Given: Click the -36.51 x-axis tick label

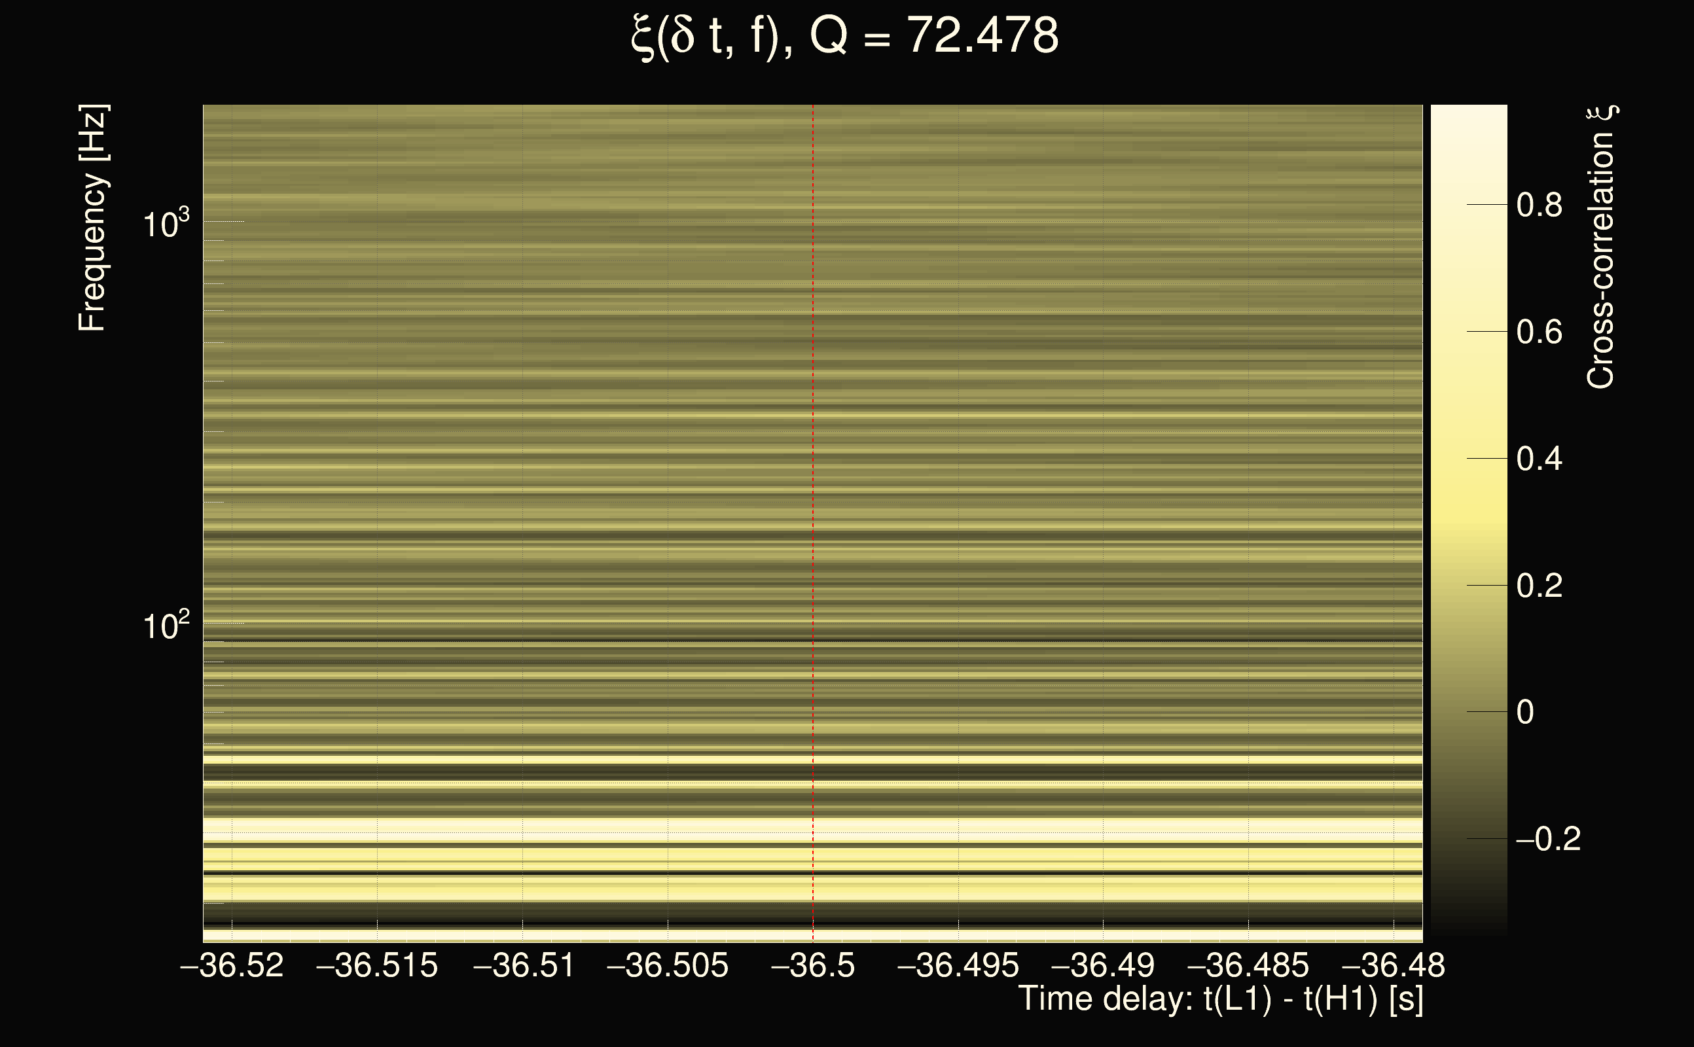Looking at the screenshot, I should [x=524, y=965].
